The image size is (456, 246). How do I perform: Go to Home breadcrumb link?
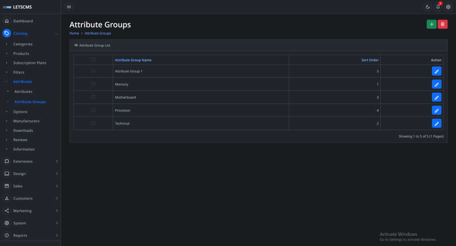point(74,33)
